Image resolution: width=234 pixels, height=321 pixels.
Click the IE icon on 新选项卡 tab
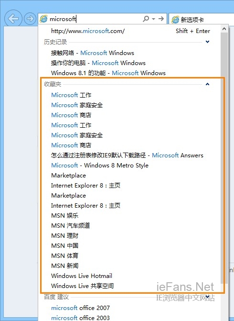tap(175, 20)
